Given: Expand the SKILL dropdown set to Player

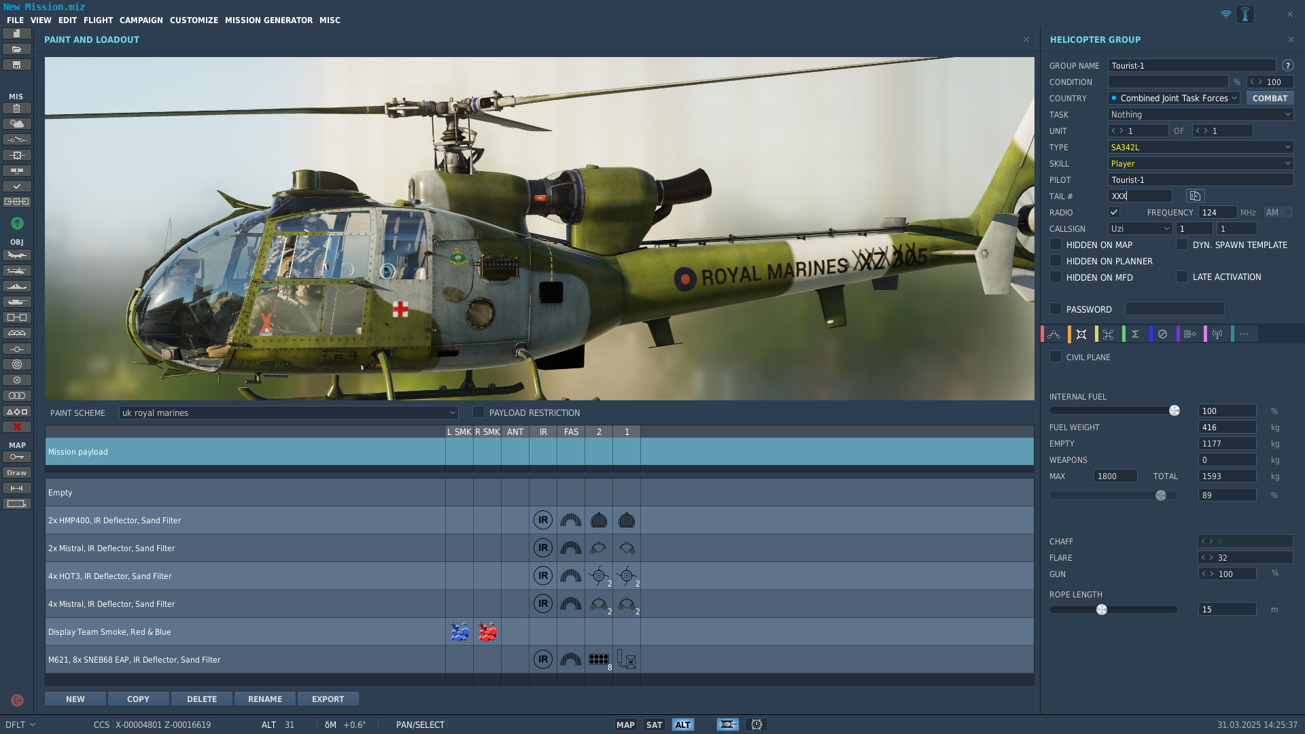Looking at the screenshot, I should [x=1200, y=163].
